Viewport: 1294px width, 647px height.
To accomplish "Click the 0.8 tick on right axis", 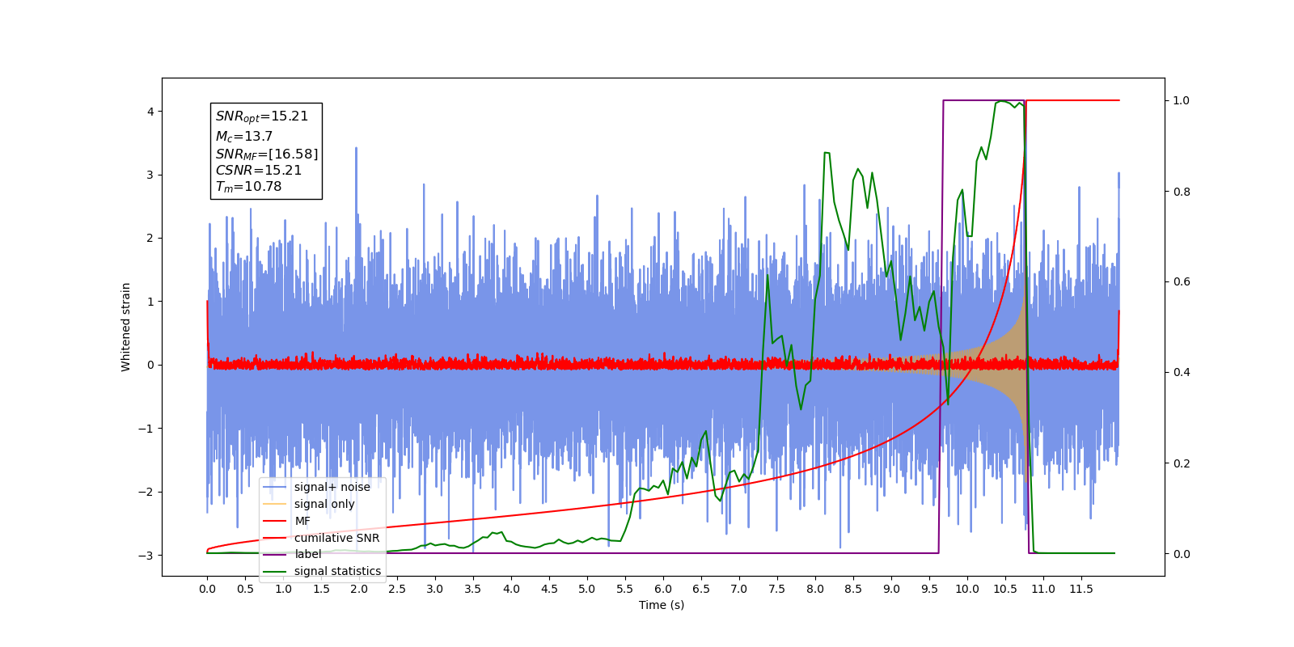I will [1182, 192].
